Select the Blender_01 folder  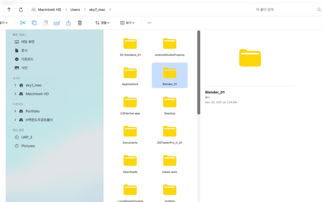170,75
